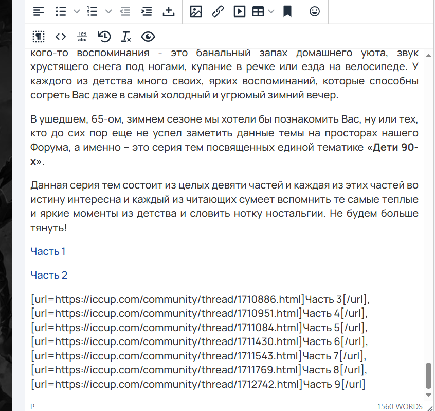
Task: Toggle show blocks paragraph markers
Action: (39, 37)
